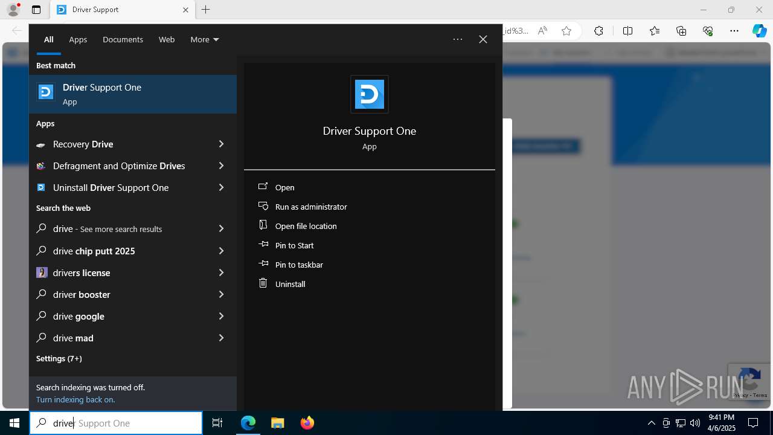Click the Run as administrator shield icon

click(x=263, y=206)
